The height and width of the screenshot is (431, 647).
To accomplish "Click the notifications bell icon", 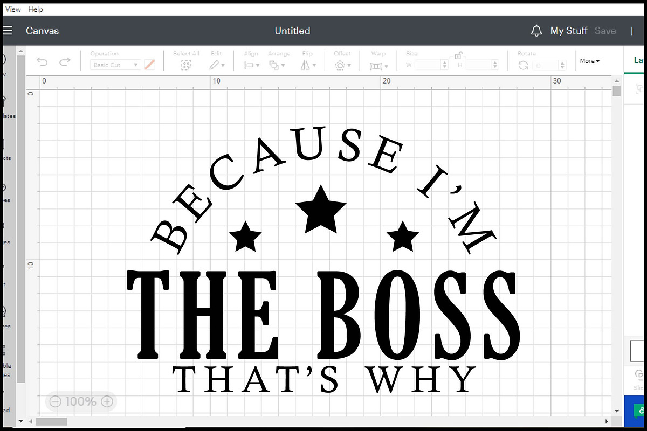I will 536,31.
